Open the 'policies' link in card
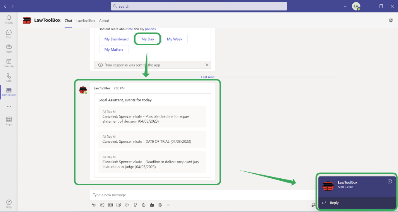This screenshot has width=398, height=212. (x=150, y=29)
